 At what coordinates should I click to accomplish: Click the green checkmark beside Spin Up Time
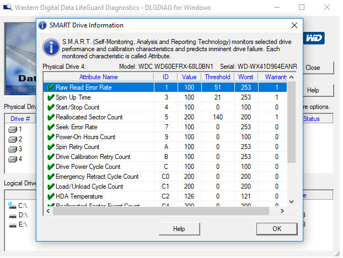[x=51, y=97]
